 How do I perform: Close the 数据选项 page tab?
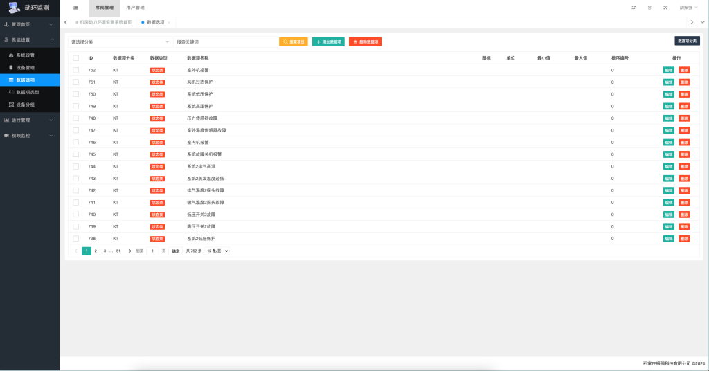[169, 22]
